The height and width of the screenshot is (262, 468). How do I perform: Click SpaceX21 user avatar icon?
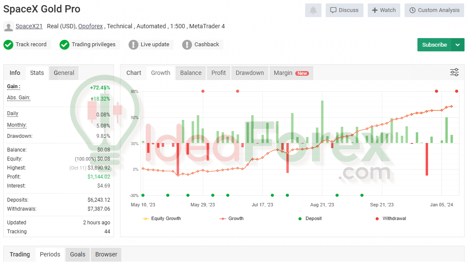click(x=9, y=27)
